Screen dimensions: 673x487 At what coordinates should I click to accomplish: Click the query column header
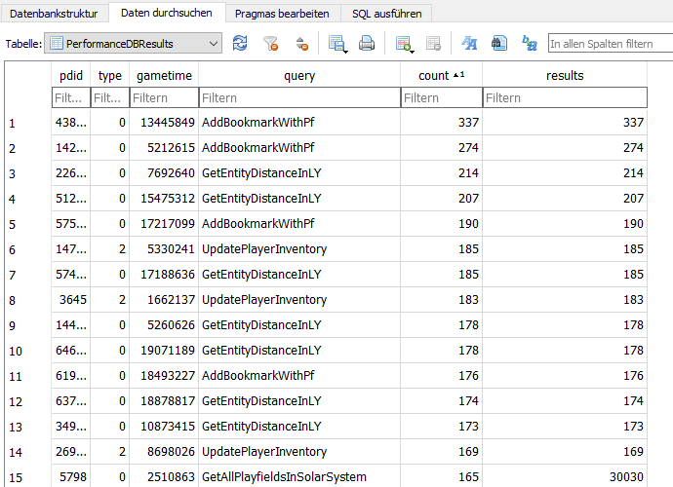(x=299, y=75)
